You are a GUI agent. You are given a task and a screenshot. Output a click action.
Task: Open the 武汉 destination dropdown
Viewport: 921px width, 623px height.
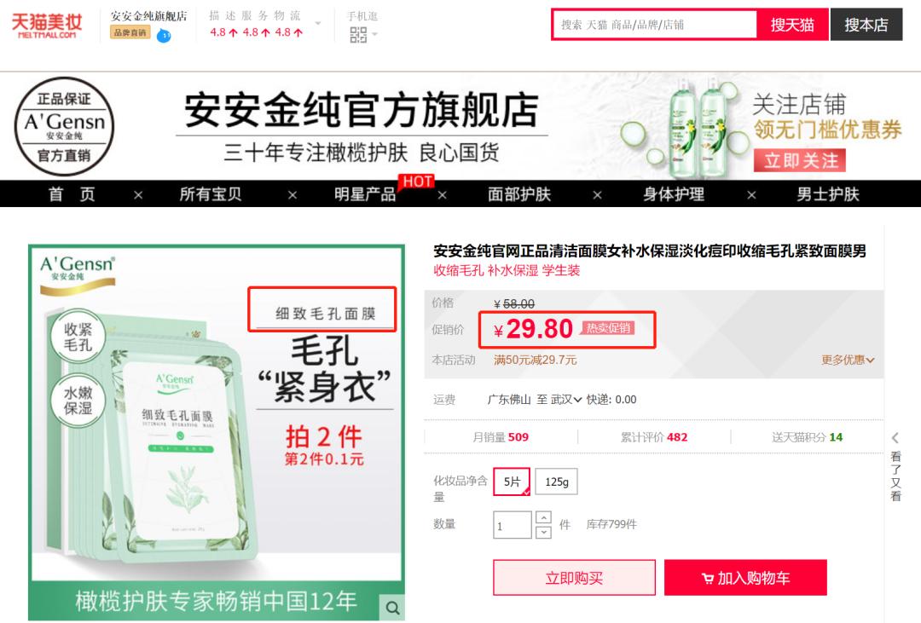(x=566, y=400)
